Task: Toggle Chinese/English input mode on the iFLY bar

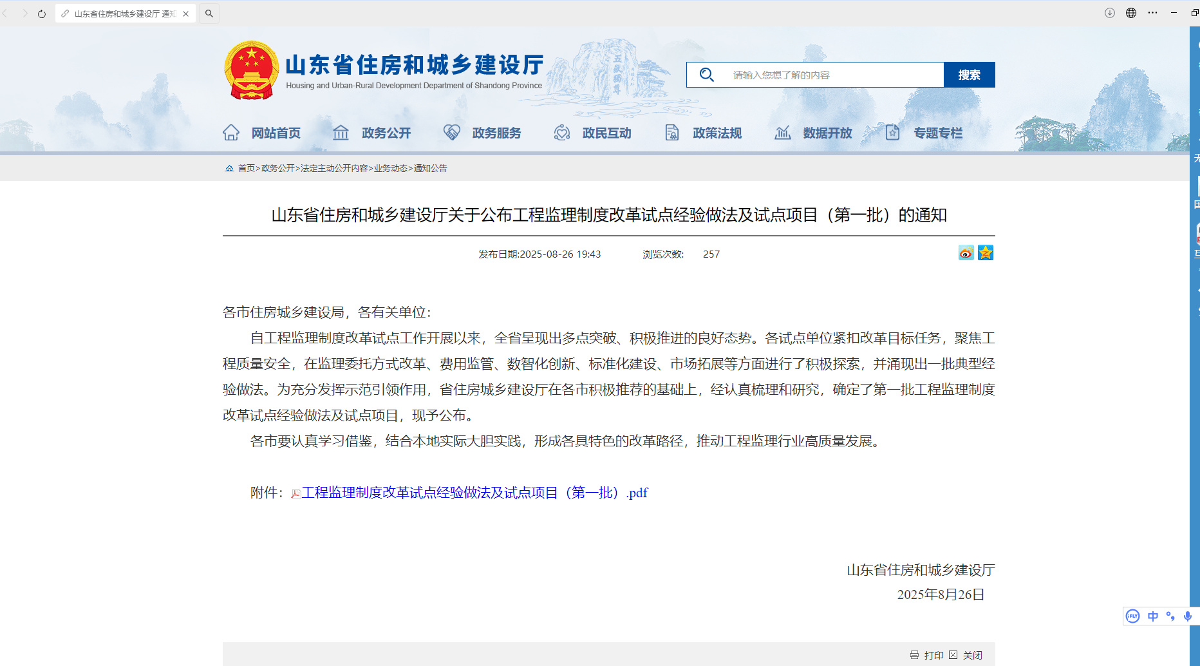Action: [1153, 616]
